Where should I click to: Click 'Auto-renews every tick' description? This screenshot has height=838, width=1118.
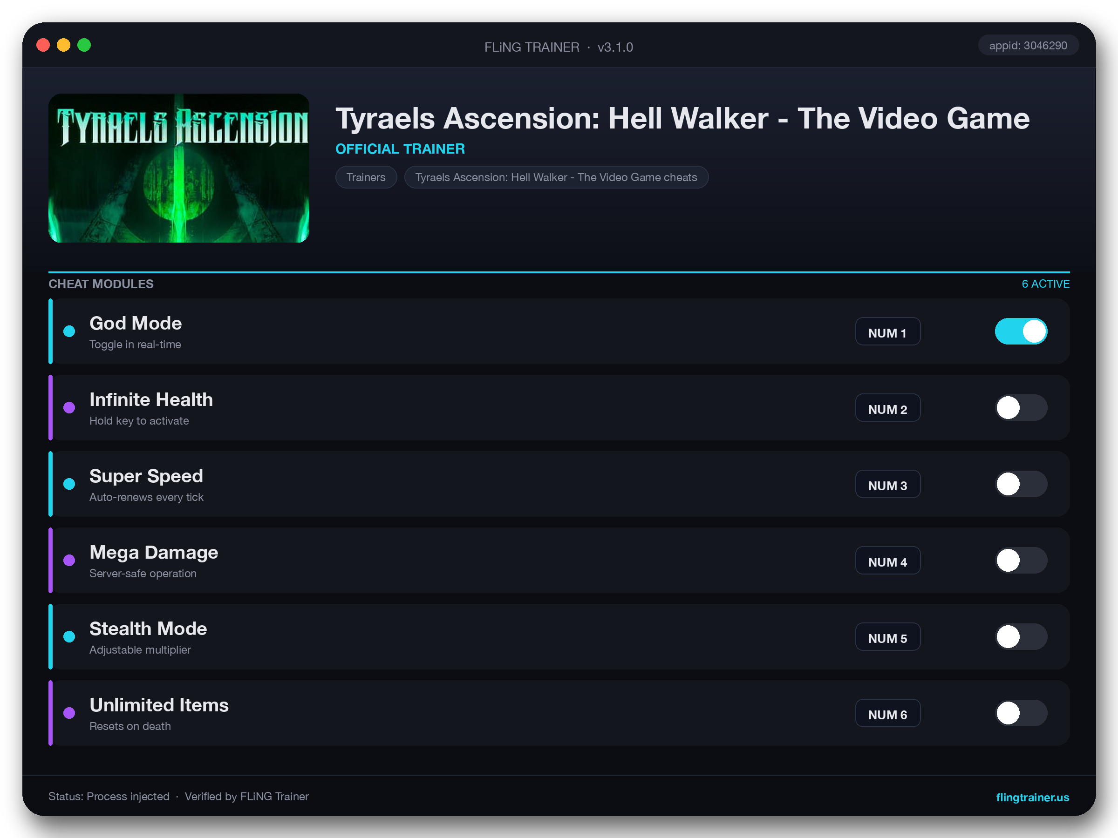(x=147, y=497)
